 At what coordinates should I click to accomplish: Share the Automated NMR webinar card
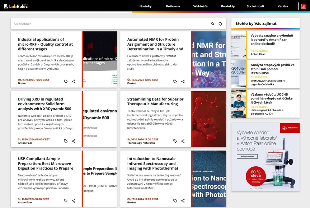click(x=183, y=81)
